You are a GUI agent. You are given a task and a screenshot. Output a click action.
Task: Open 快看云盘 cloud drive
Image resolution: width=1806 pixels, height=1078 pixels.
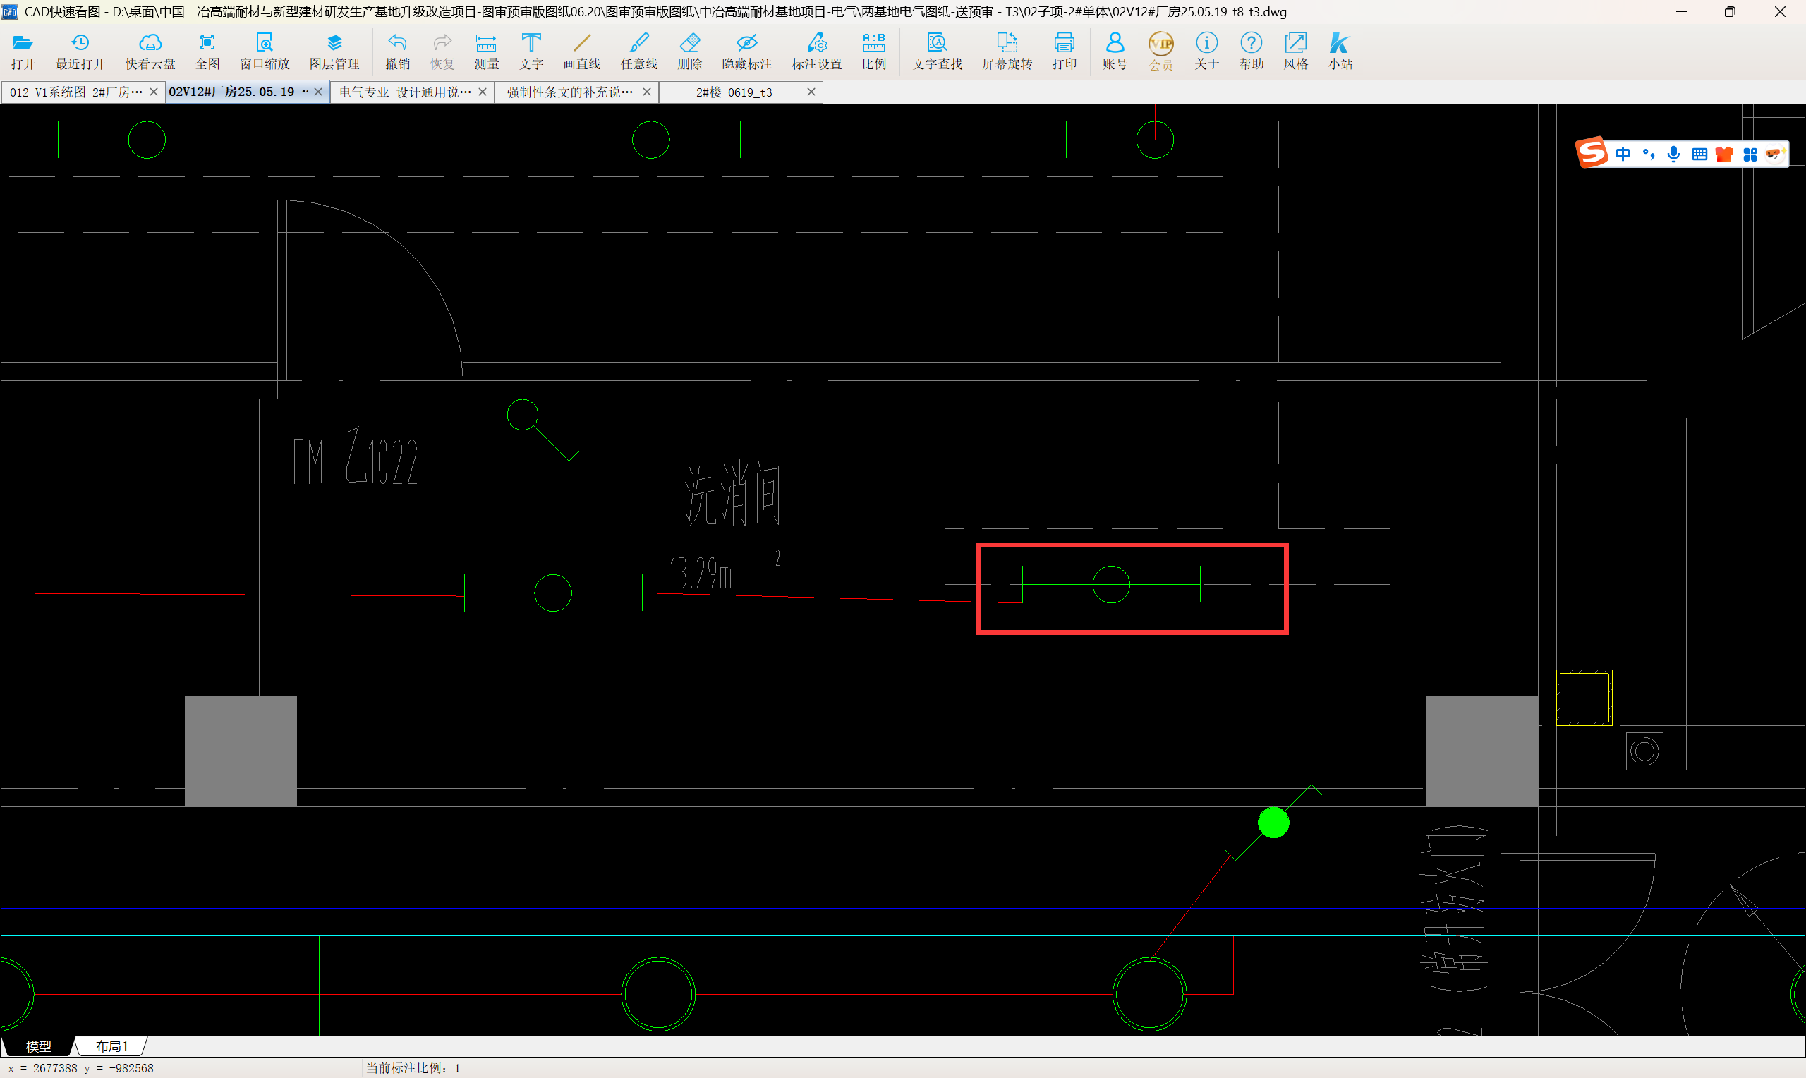coord(150,52)
